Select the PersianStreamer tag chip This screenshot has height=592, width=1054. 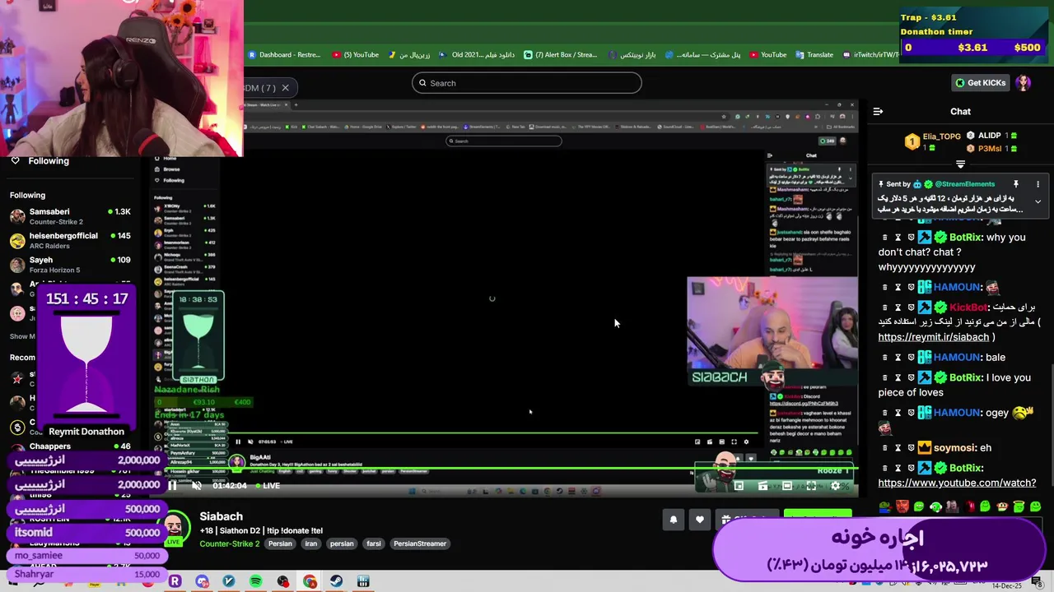tap(420, 543)
